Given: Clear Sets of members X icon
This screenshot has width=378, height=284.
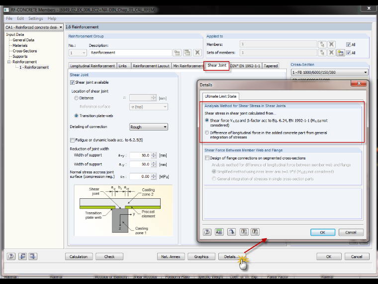Looking at the screenshot, I should (331, 53).
